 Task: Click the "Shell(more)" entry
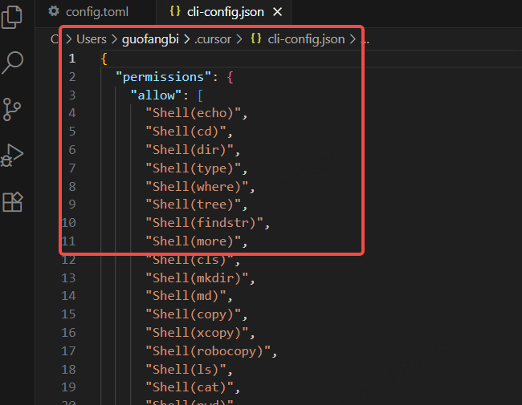pos(193,241)
